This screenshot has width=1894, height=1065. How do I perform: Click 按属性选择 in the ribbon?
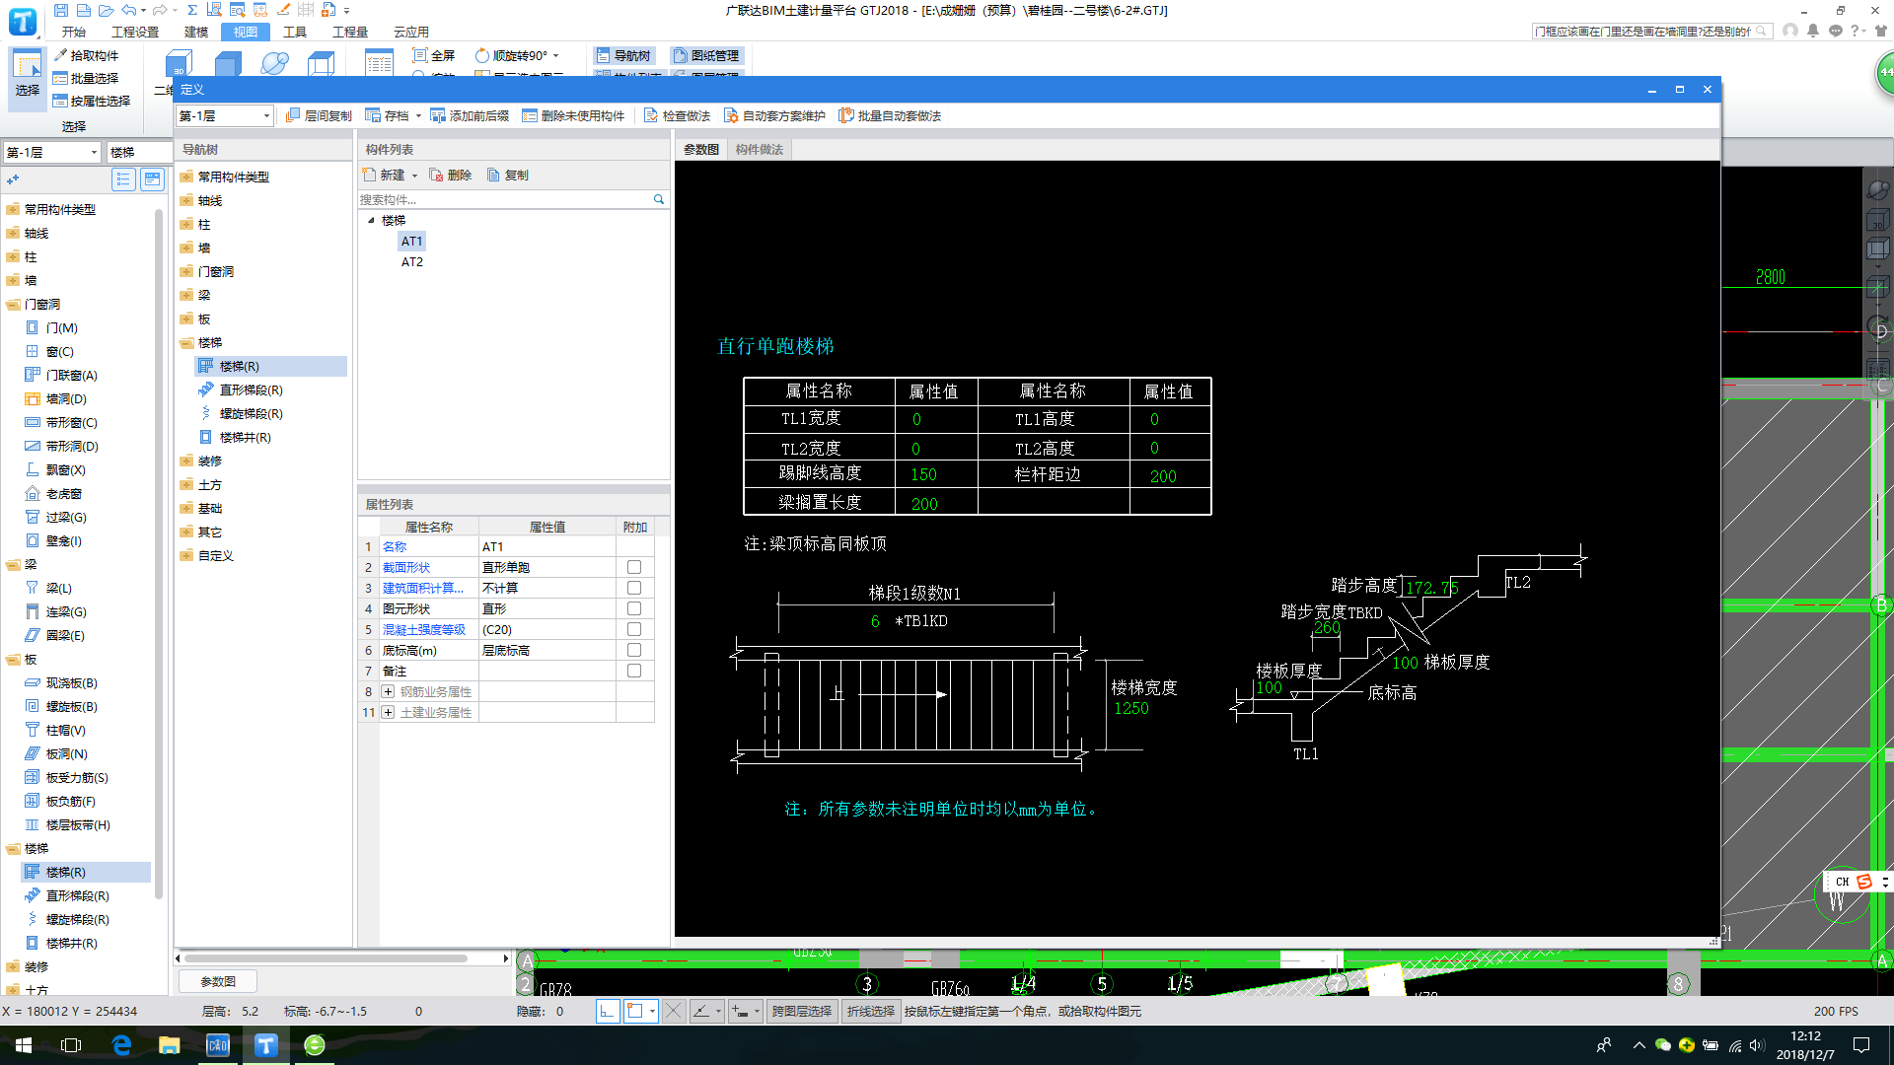pyautogui.click(x=92, y=101)
